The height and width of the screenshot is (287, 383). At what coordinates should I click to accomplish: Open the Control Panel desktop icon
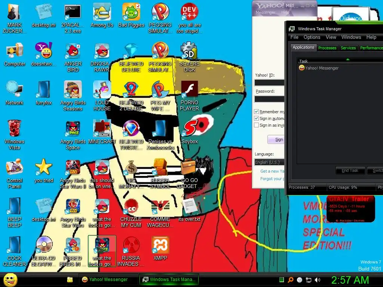click(x=15, y=173)
